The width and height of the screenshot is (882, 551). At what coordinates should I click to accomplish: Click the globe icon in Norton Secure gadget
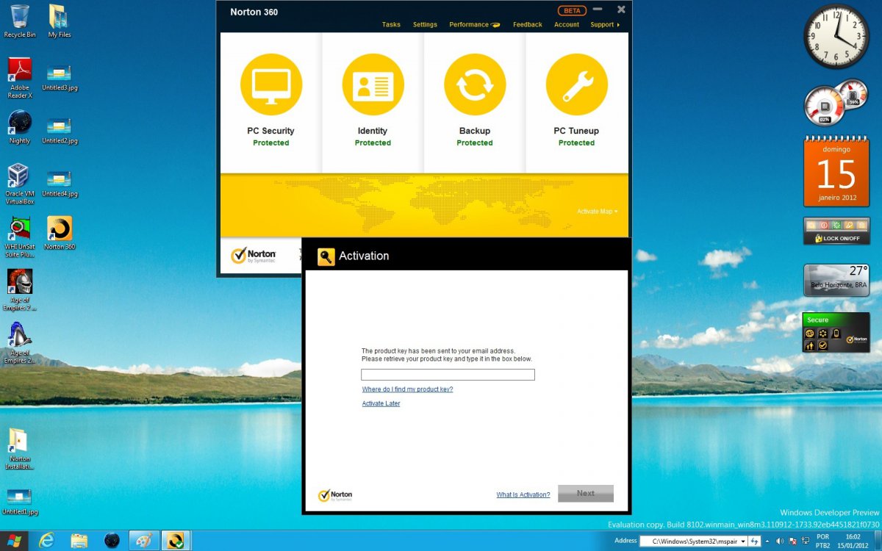tap(811, 333)
